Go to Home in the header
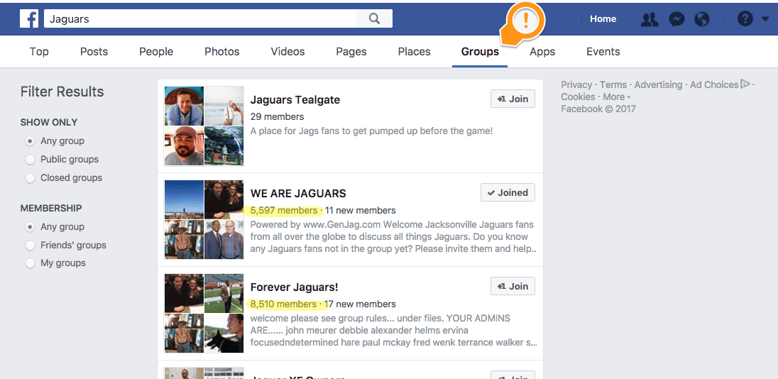 pyautogui.click(x=603, y=19)
